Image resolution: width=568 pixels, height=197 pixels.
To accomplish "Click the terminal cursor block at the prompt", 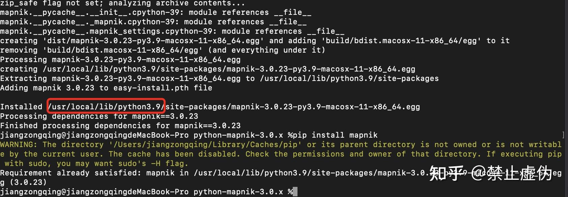I will [x=295, y=192].
